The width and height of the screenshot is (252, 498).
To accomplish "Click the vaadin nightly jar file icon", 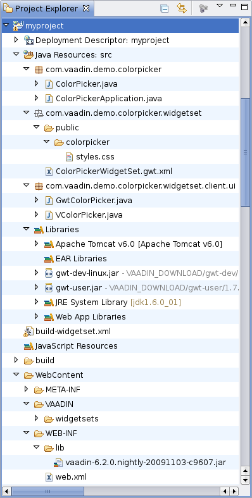I will pyautogui.click(x=59, y=463).
